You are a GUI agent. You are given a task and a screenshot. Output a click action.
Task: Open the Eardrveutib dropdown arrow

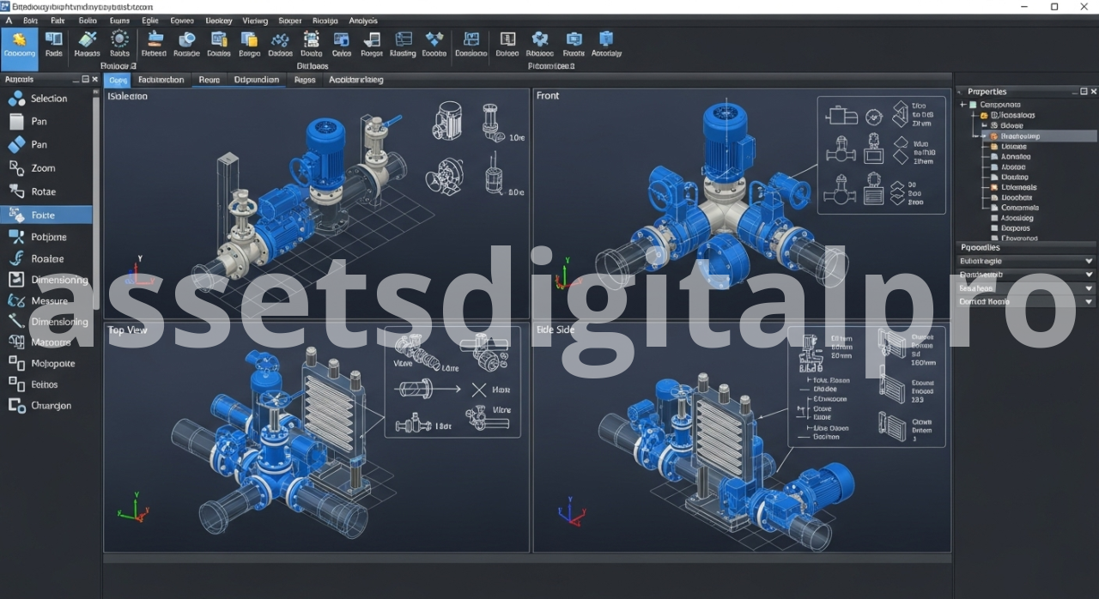[1089, 275]
